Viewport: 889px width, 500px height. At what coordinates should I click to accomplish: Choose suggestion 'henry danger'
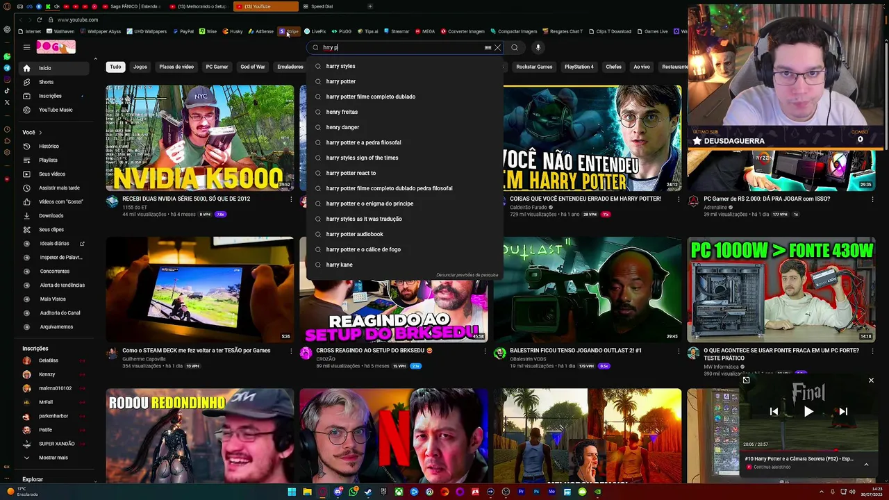[405, 127]
